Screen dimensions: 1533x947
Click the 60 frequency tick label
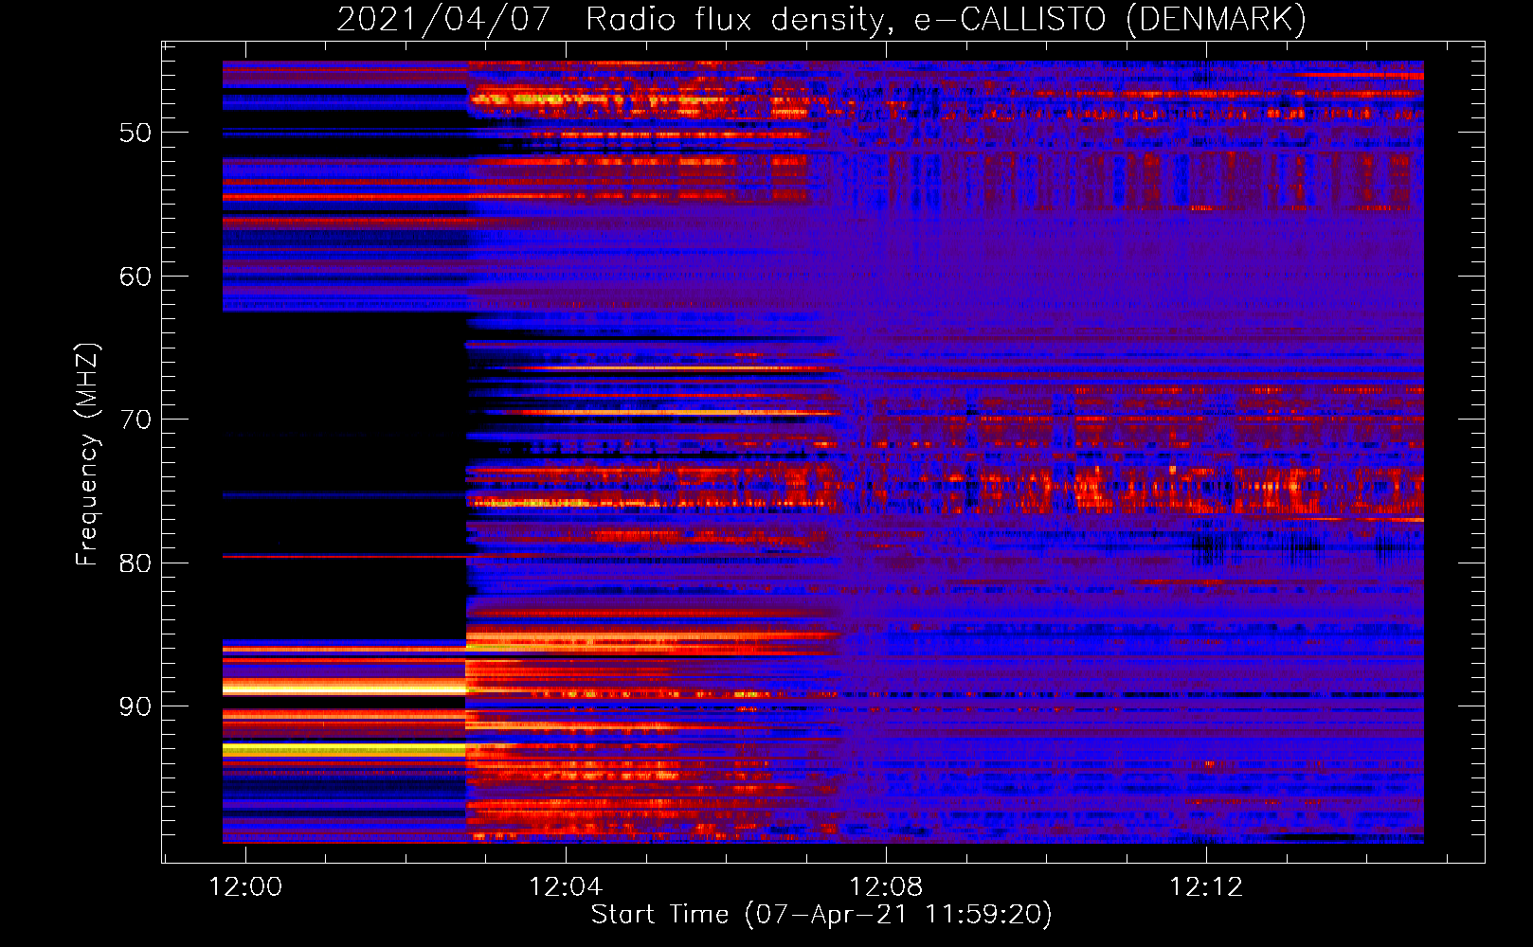(135, 277)
